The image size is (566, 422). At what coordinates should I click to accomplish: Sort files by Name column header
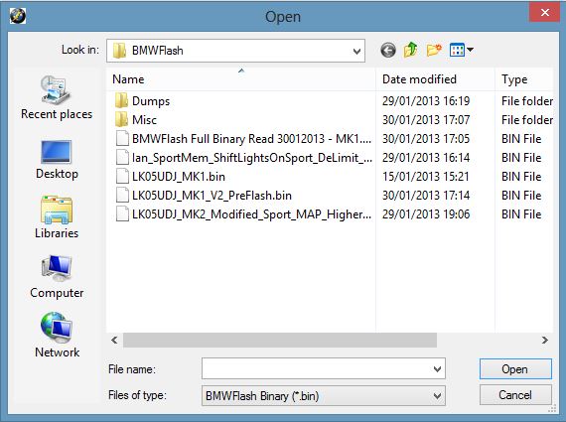(x=241, y=79)
